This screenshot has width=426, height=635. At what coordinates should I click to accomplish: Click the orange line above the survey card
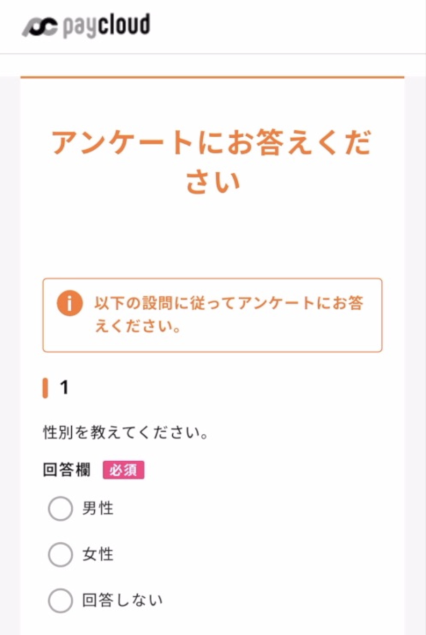[212, 78]
